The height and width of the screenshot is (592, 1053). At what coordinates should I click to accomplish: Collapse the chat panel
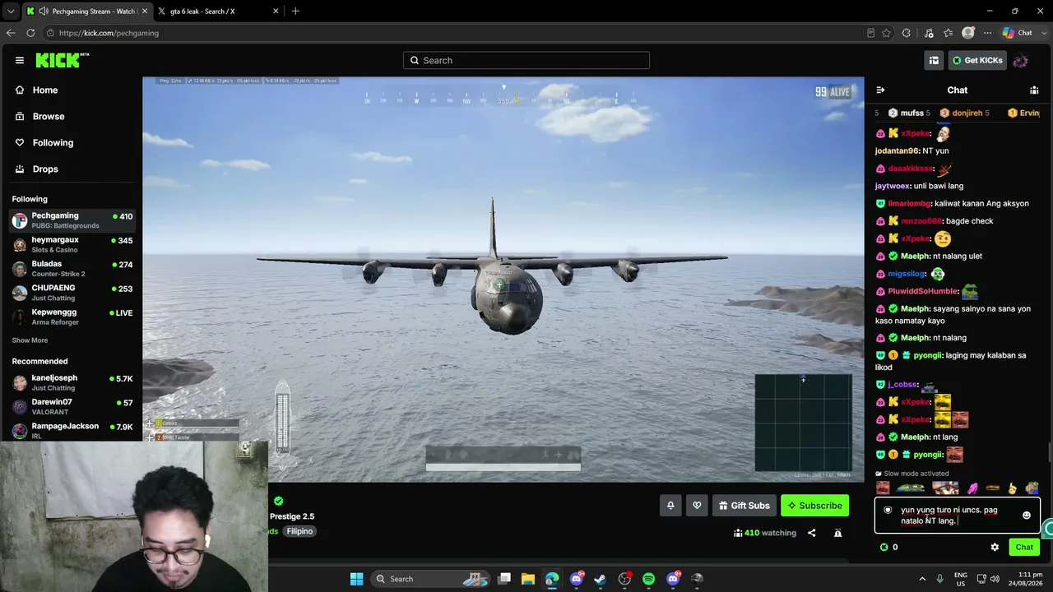pyautogui.click(x=880, y=90)
